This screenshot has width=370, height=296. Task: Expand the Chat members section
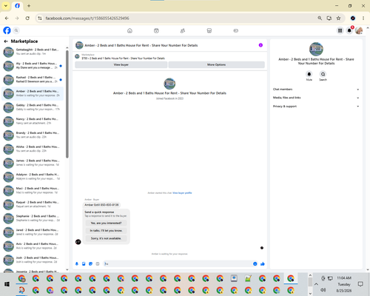pos(316,90)
